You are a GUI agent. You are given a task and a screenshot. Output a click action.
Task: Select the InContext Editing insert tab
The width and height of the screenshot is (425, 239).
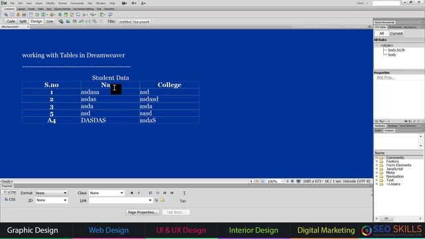(84, 9)
